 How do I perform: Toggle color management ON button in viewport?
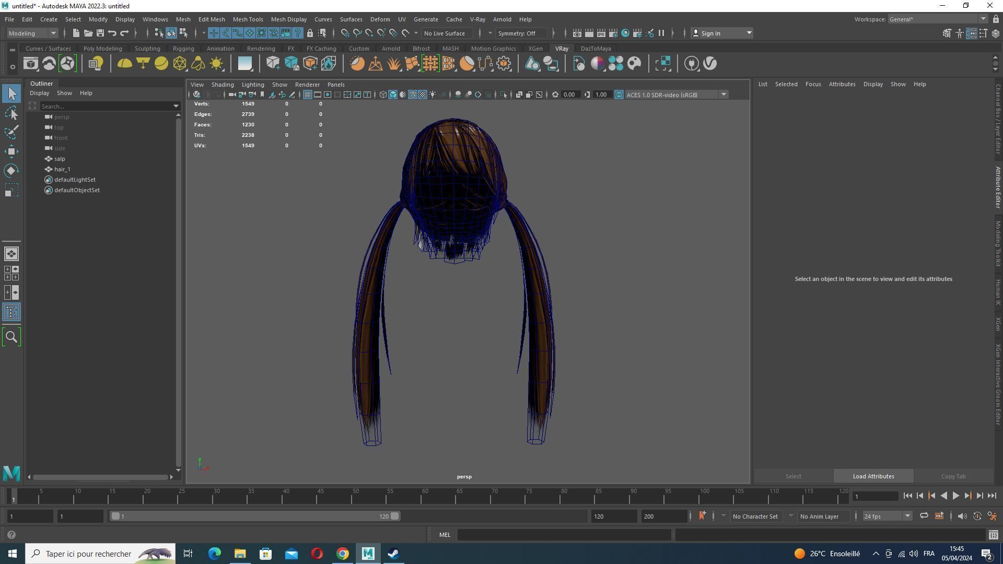click(x=619, y=95)
